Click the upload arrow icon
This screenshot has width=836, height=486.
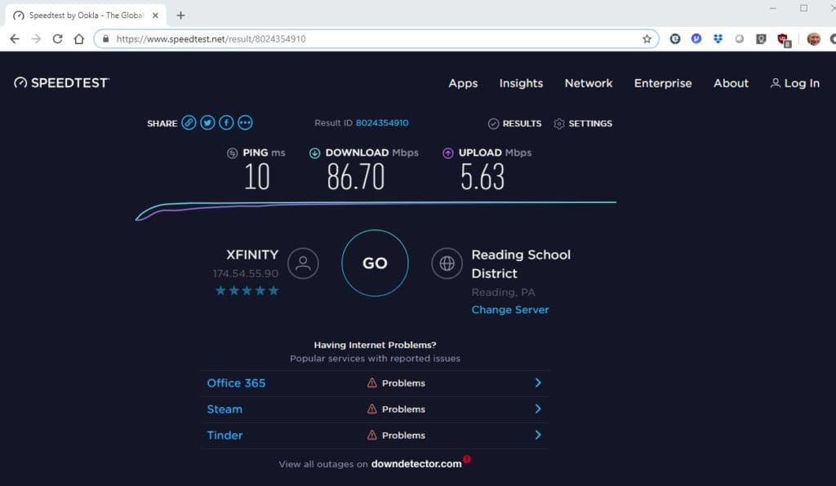(x=448, y=153)
